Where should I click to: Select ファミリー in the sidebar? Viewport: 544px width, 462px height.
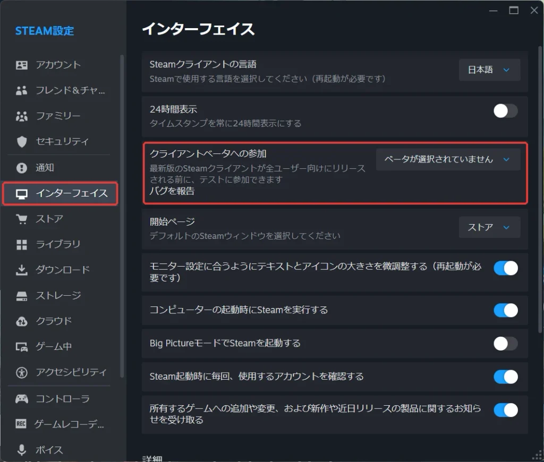pos(61,116)
